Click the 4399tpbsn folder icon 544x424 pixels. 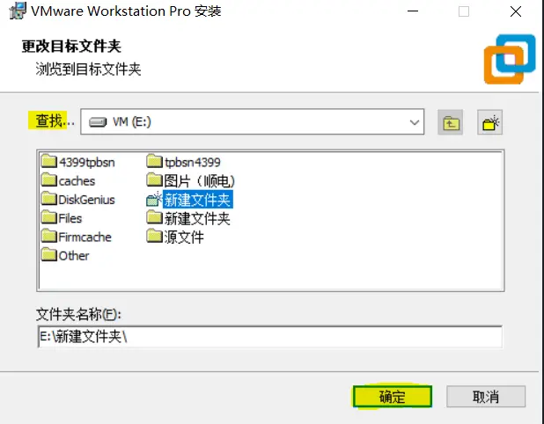(x=49, y=161)
